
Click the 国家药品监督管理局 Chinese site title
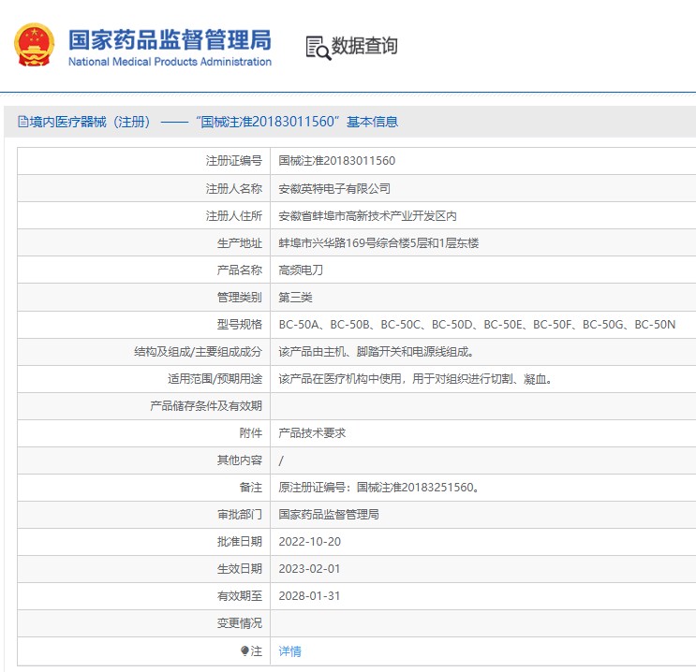coord(170,39)
